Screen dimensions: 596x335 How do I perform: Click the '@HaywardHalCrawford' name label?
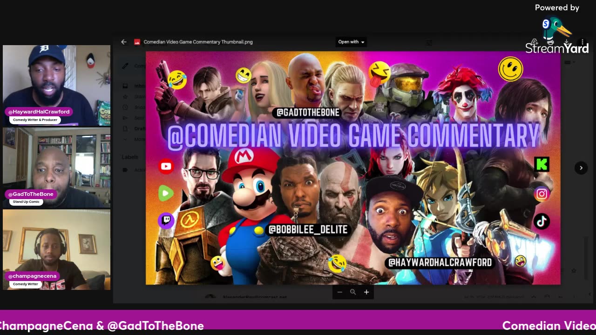tap(39, 112)
